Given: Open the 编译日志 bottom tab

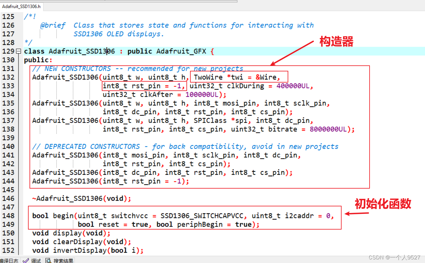Looking at the screenshot, I should click(9, 261).
